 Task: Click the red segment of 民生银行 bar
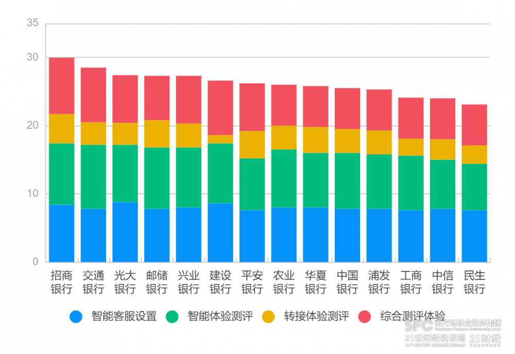coord(474,125)
